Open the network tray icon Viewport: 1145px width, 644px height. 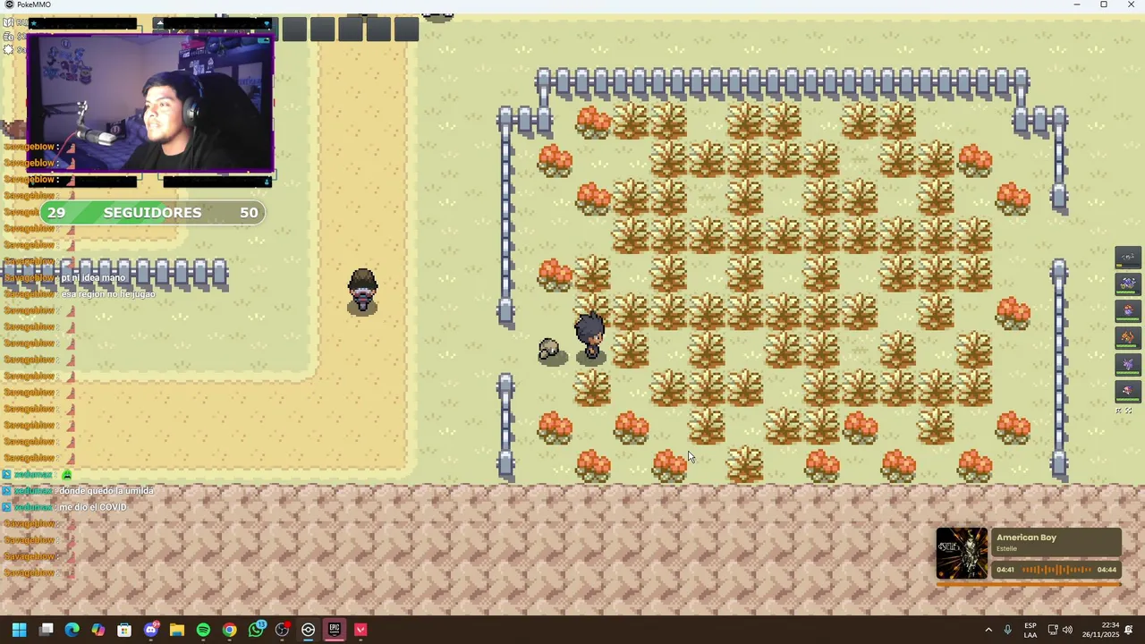pos(1053,630)
